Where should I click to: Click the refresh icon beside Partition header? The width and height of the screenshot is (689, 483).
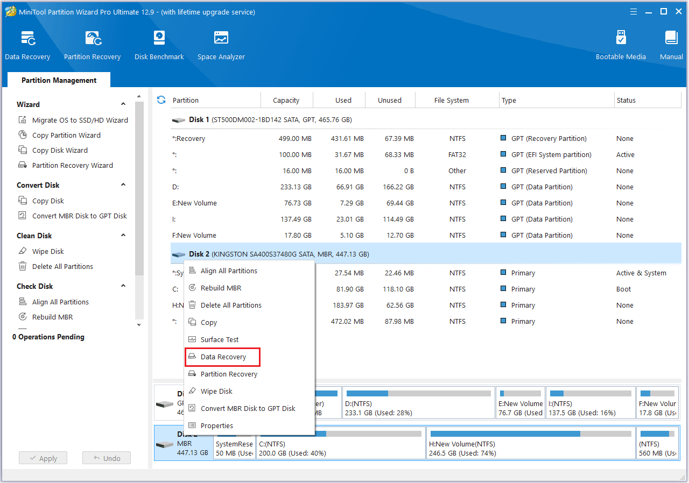161,100
